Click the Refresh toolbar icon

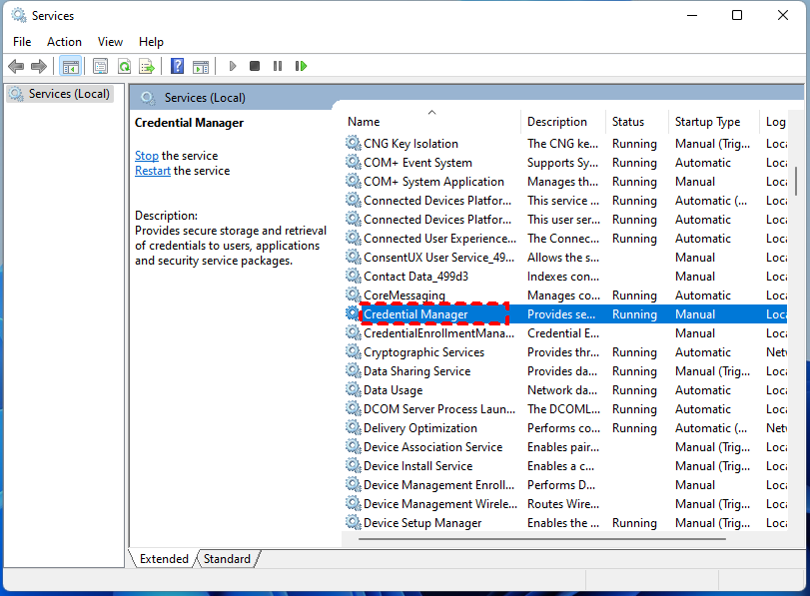coord(124,66)
